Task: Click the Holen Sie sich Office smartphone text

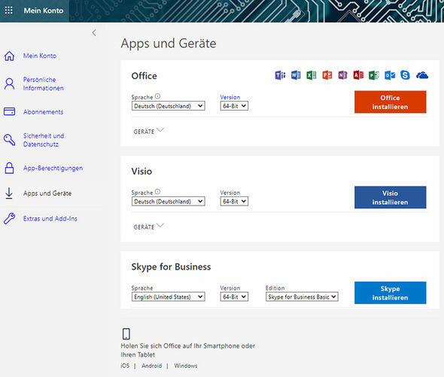Action: click(x=187, y=350)
